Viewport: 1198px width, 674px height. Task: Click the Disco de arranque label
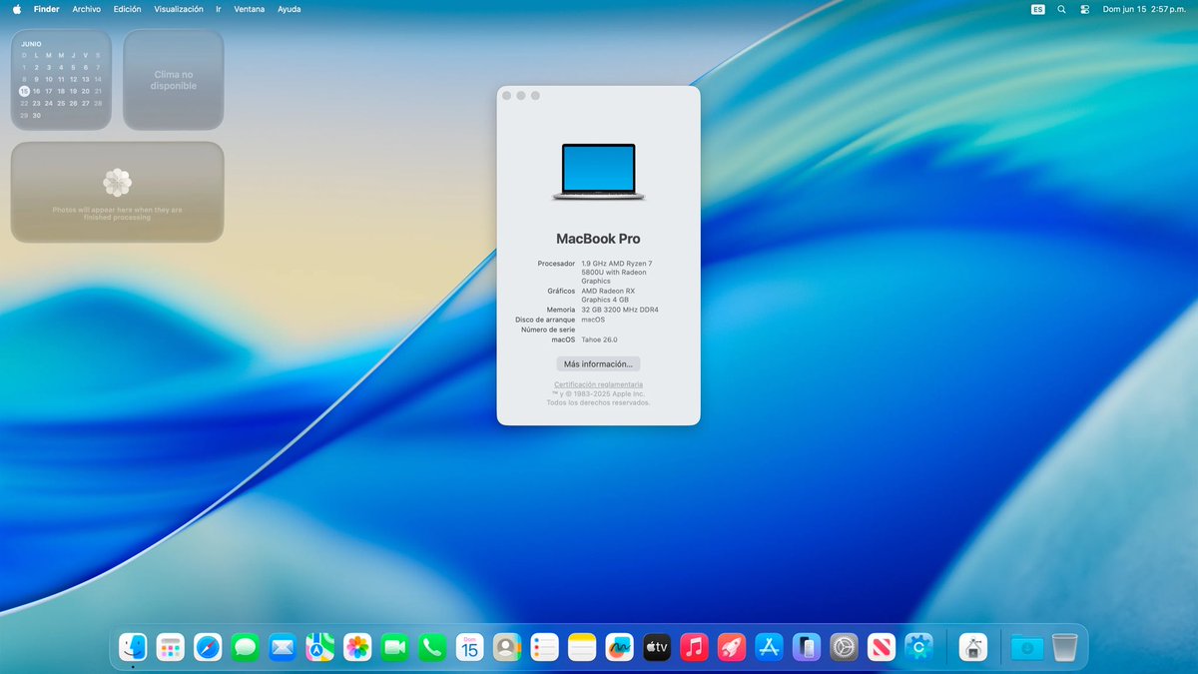click(x=545, y=320)
